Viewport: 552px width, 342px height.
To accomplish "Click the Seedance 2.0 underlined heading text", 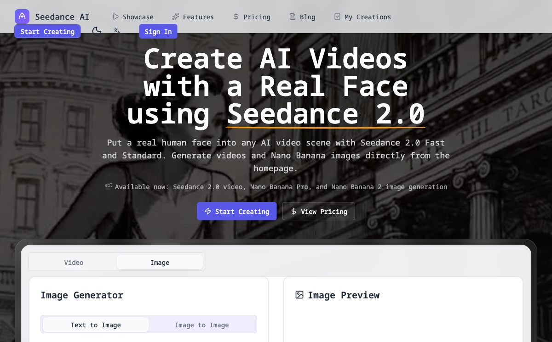I will 326,113.
